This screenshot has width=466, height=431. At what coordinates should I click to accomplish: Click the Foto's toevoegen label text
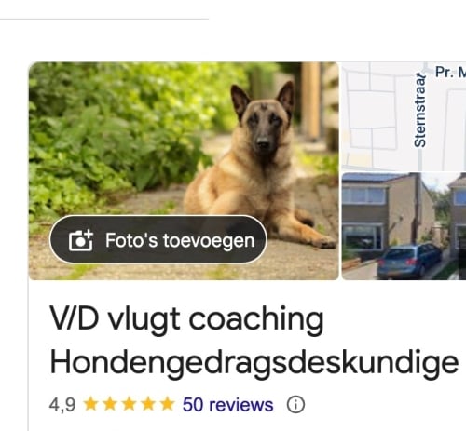[x=180, y=240]
